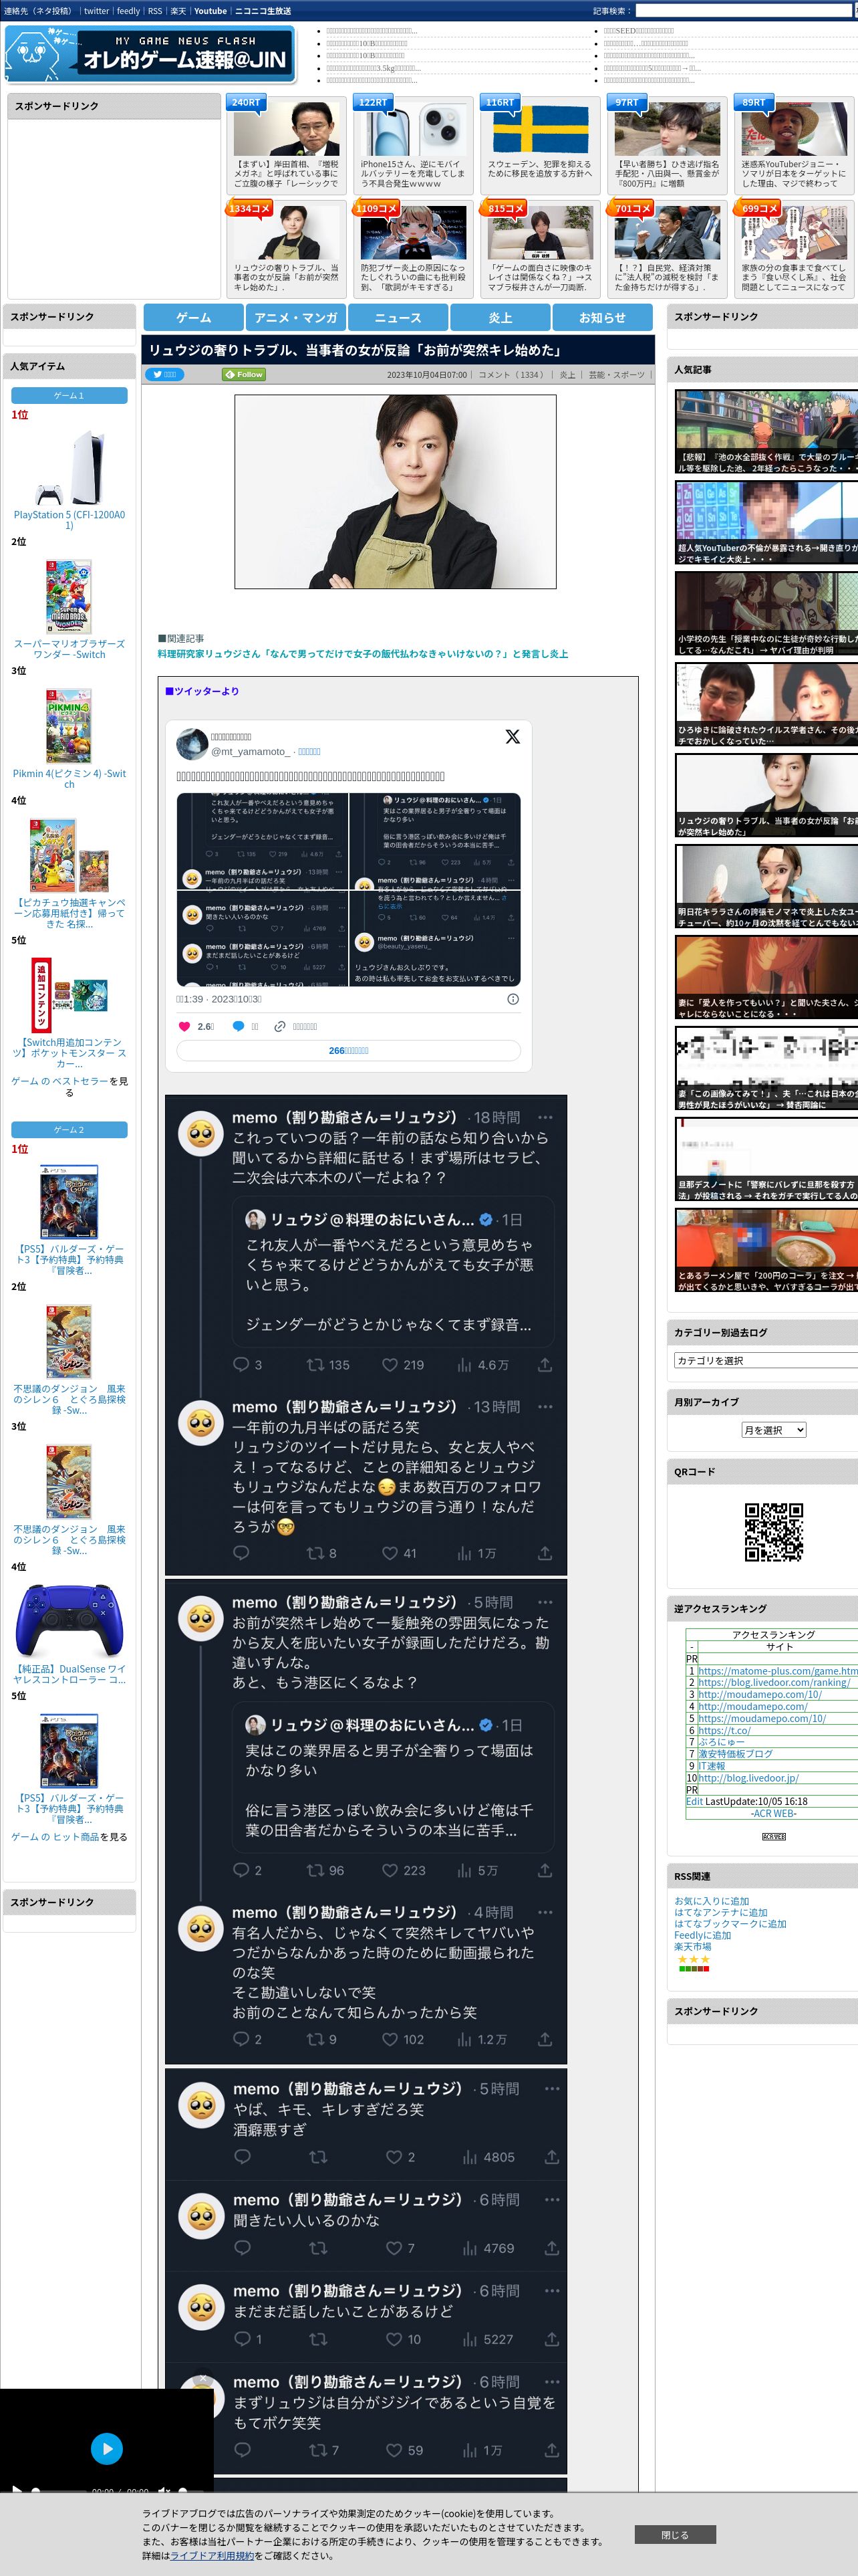
Task: Open the ゲーム1 ranking heading button
Action: 69,396
